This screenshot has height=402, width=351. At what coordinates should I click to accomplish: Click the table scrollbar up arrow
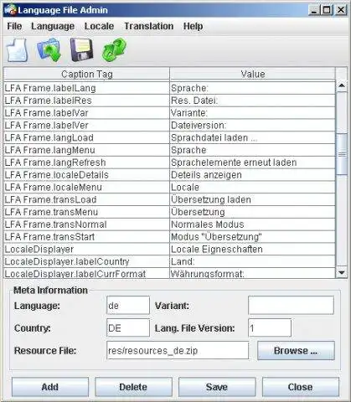tap(342, 85)
